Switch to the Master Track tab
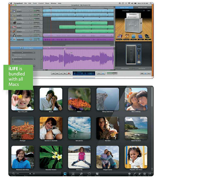 point(142,7)
